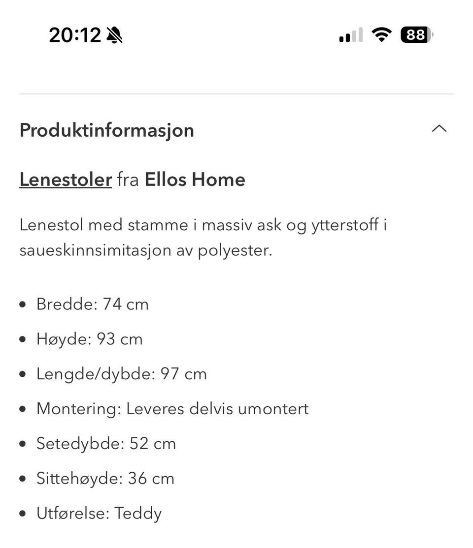Viewport: 473px width, 548px height.
Task: Tap the divider line above Produktinformasjon
Action: point(236,93)
